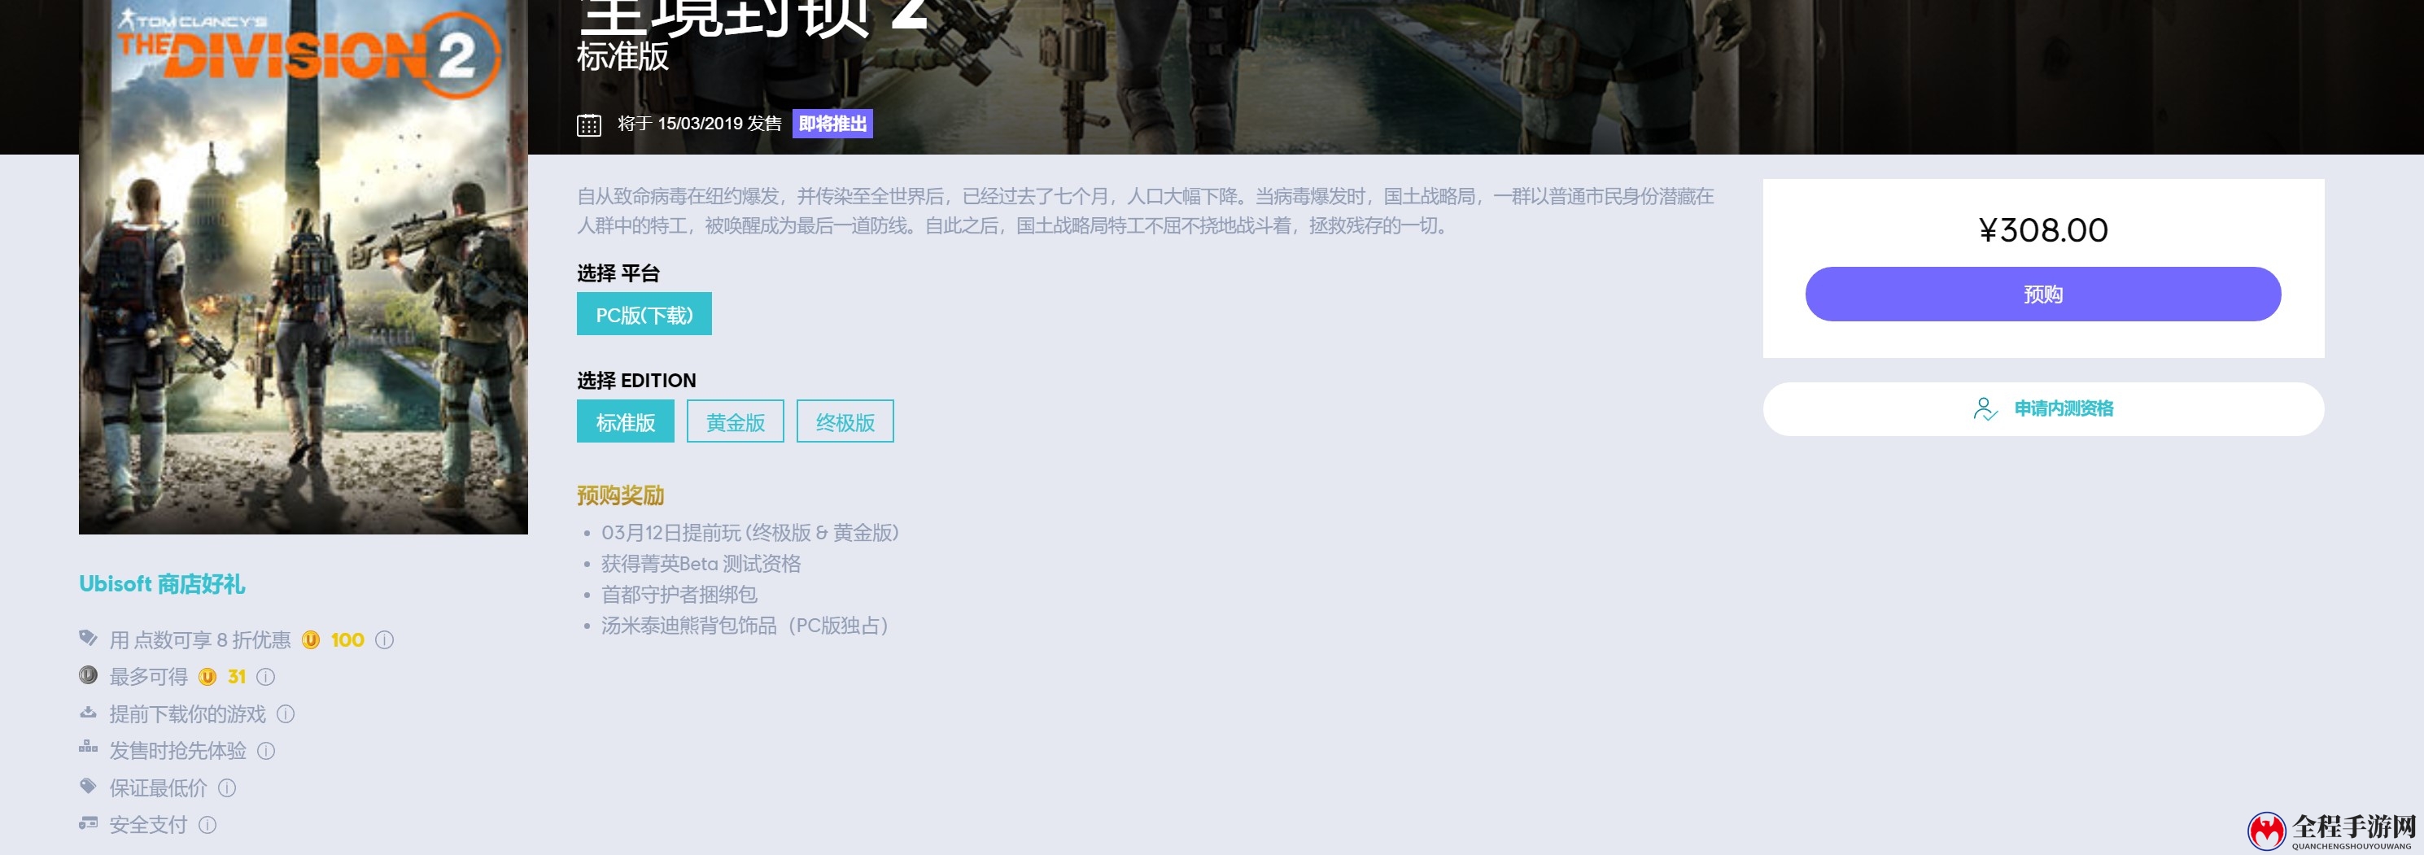
Task: Click the 预购 pre-order button
Action: click(2043, 294)
